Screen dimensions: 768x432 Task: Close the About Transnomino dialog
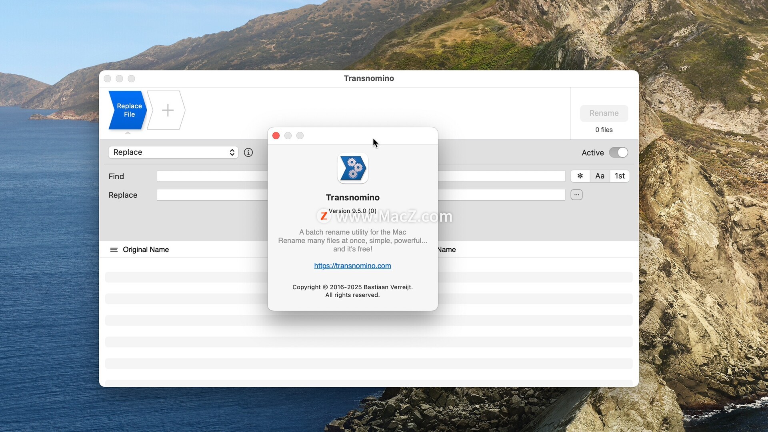pos(276,136)
